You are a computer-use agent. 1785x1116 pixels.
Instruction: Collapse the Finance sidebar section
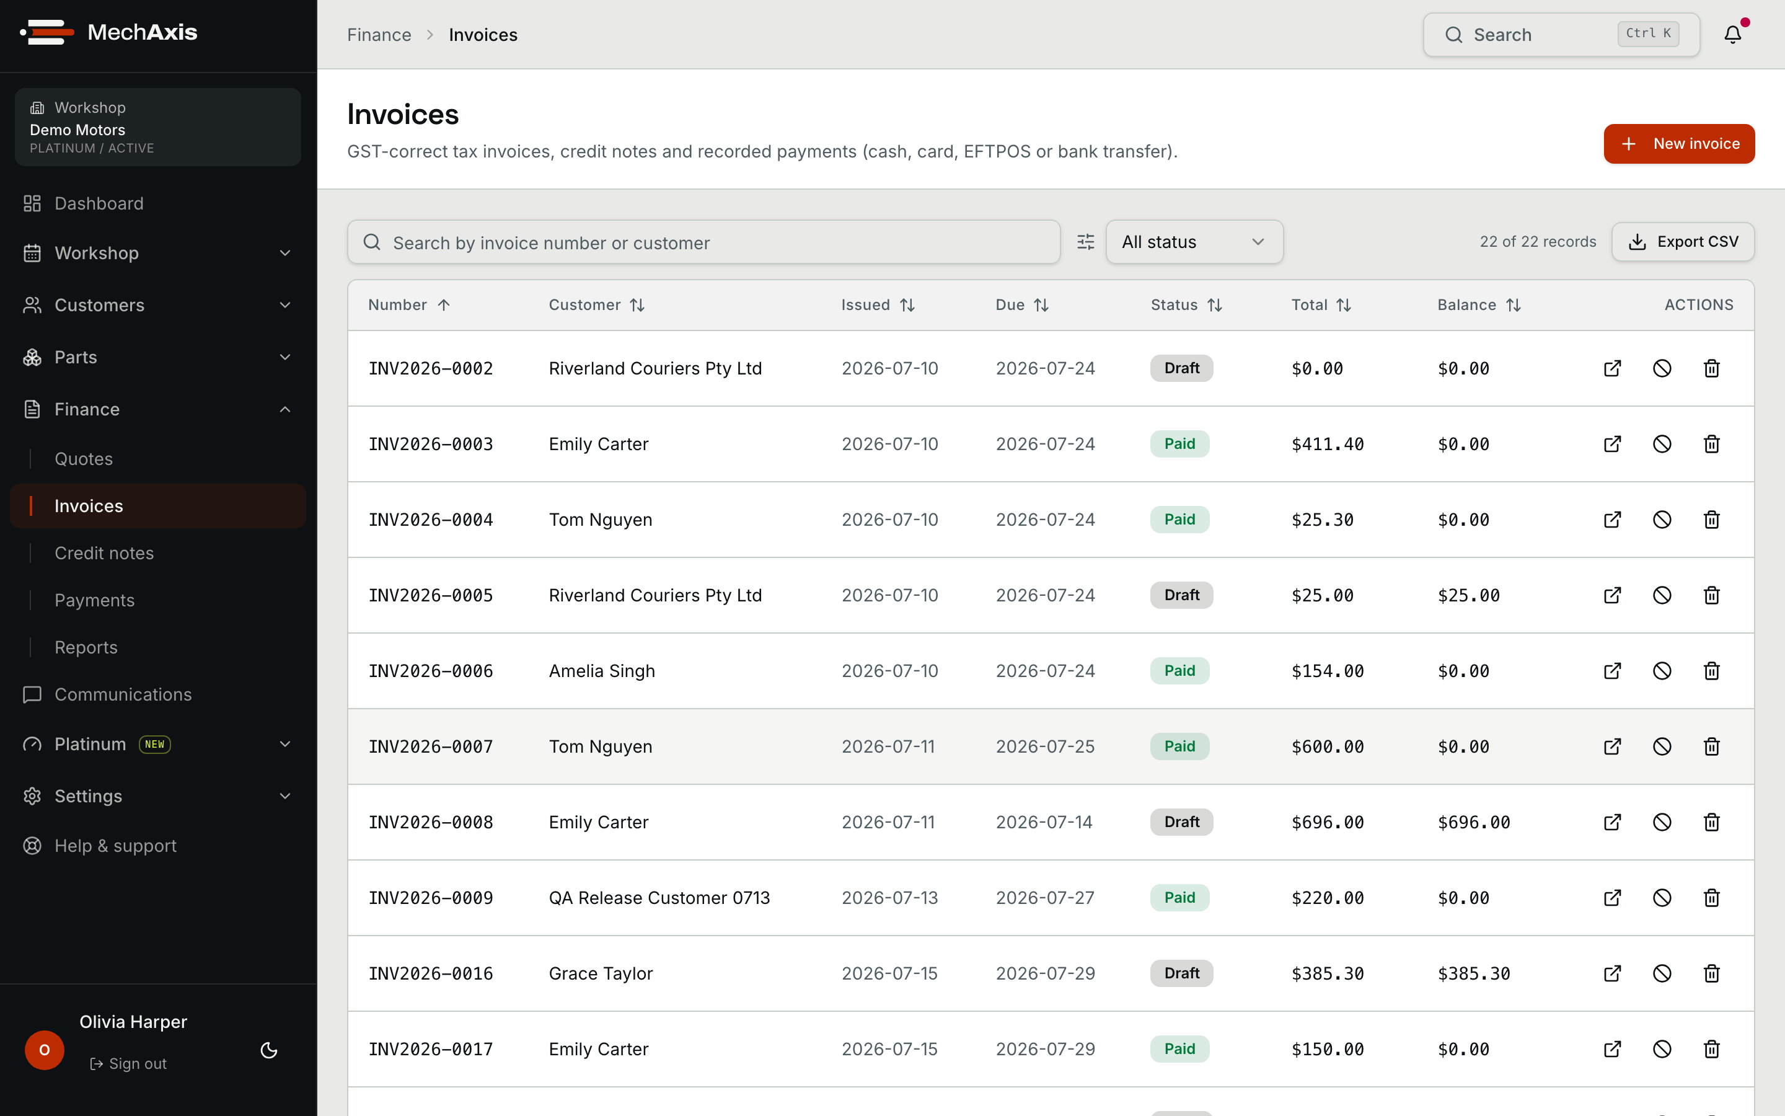click(x=158, y=409)
